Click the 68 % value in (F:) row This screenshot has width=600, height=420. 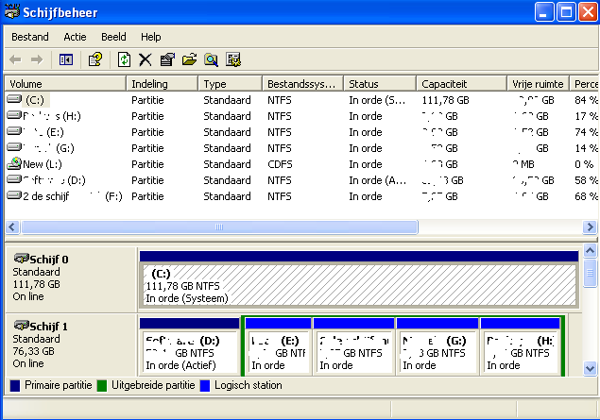tap(586, 196)
